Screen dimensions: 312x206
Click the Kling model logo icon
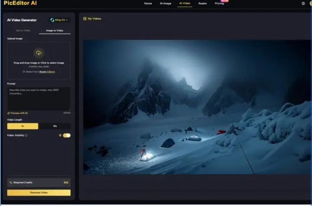pos(52,20)
